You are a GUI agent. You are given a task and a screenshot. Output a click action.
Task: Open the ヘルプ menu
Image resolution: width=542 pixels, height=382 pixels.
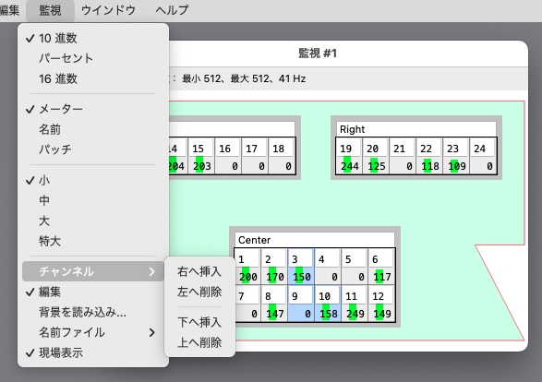pos(172,10)
